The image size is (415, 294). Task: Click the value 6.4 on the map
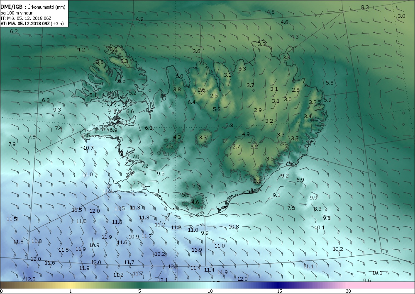(x=191, y=102)
